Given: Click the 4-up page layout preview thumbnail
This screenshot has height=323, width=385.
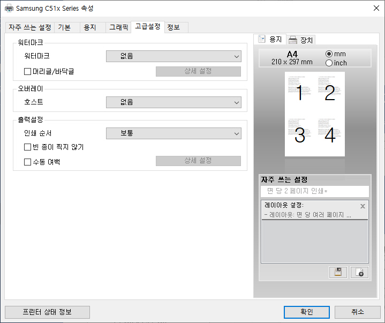Looking at the screenshot, I should click(x=315, y=114).
